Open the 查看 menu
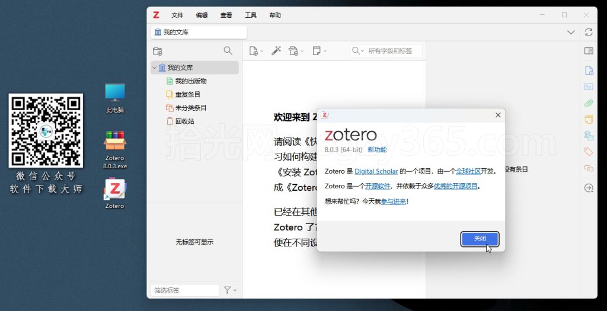Viewport: 607px width, 311px height. [x=226, y=15]
